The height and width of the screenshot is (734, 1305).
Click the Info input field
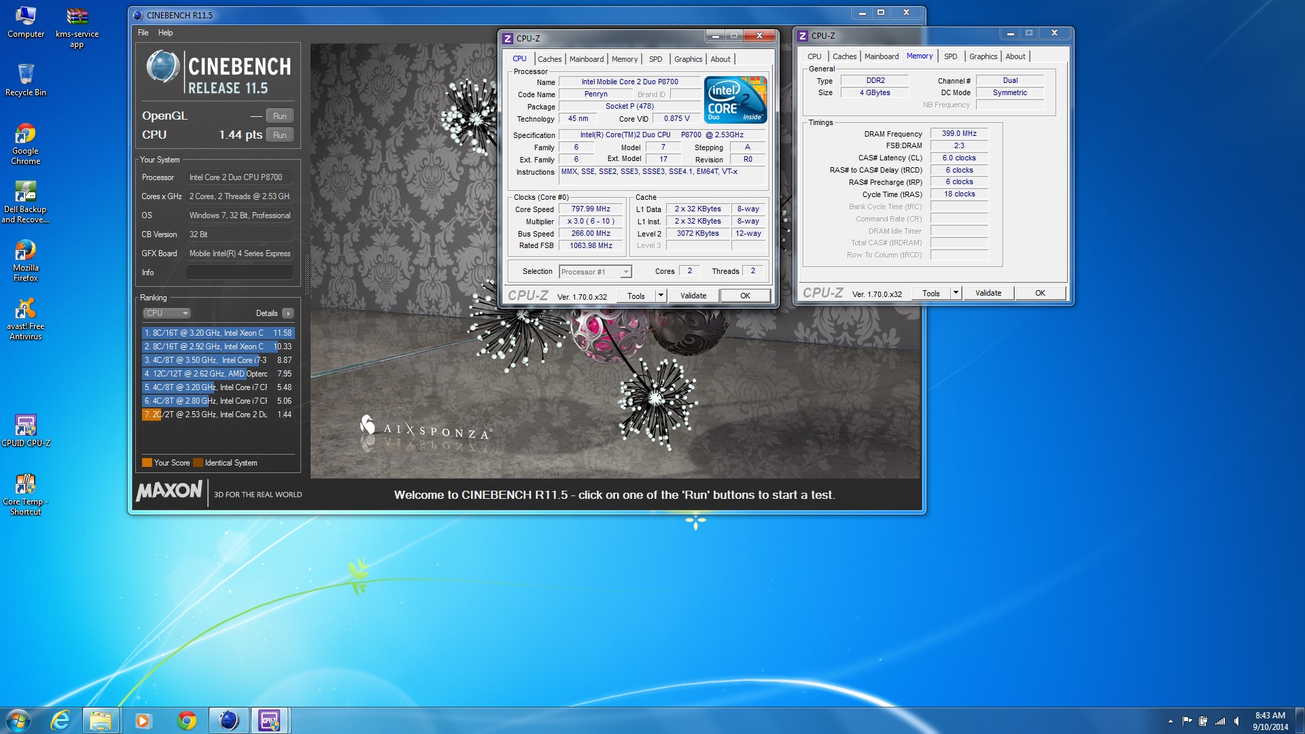pyautogui.click(x=239, y=273)
